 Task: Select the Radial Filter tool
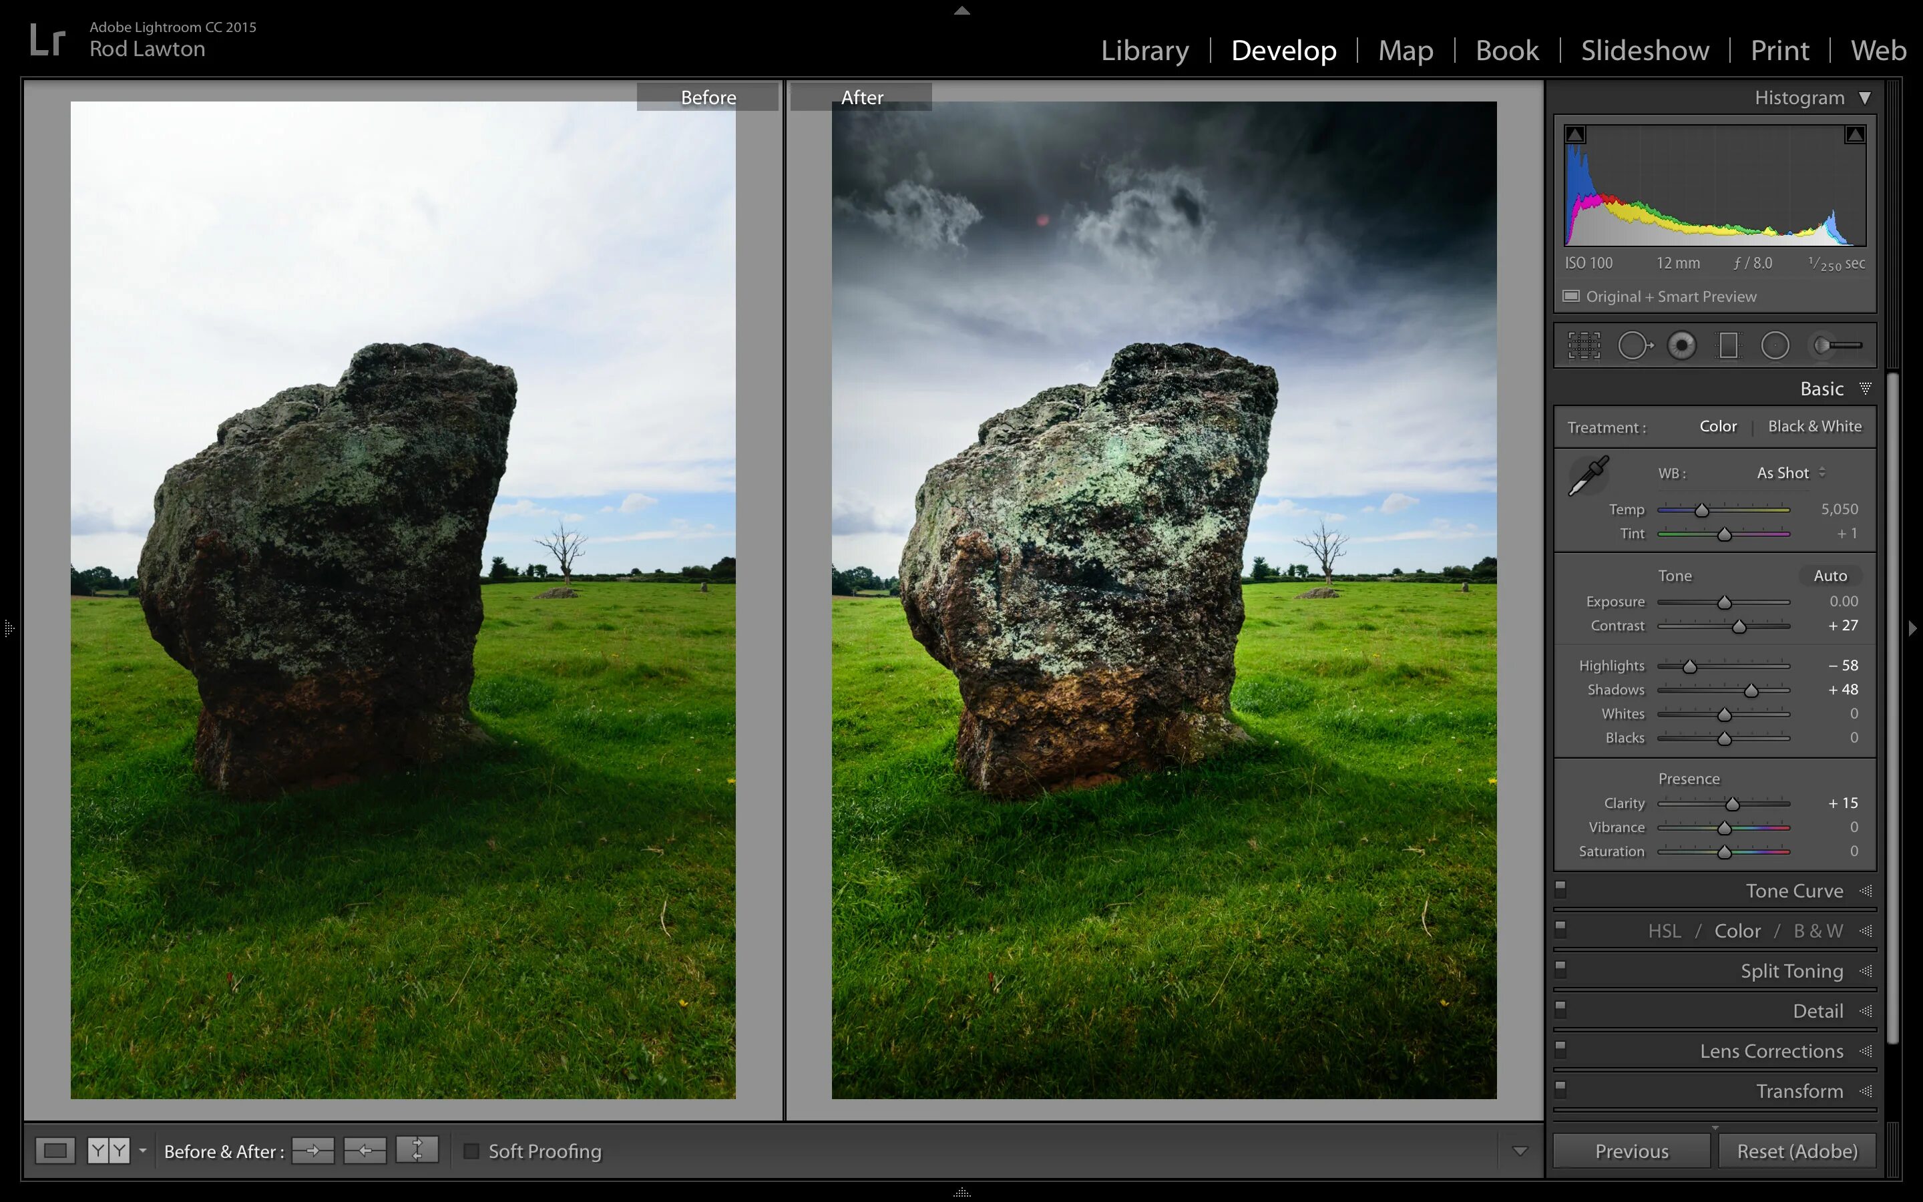1777,344
